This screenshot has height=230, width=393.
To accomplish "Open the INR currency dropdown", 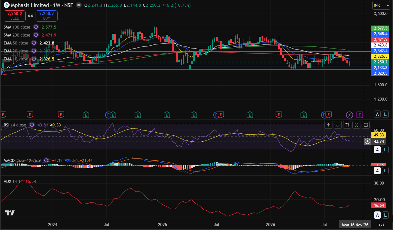I will [x=381, y=5].
